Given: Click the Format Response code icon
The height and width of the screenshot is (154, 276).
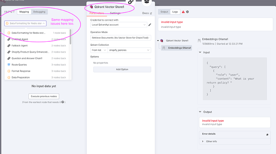Looking at the screenshot, I should pyautogui.click(x=9, y=71).
